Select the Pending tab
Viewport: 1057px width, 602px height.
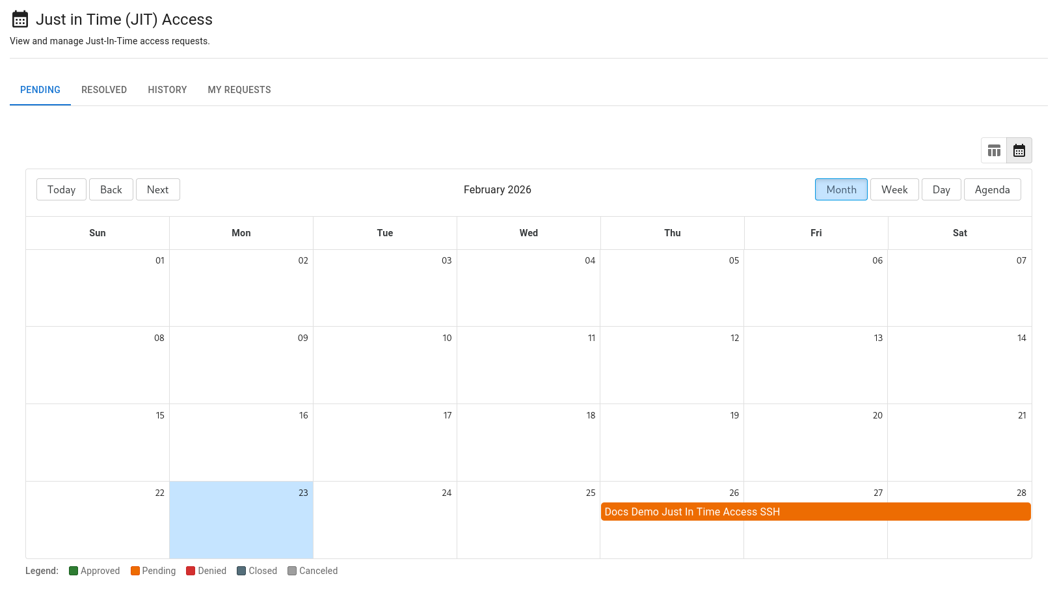coord(40,90)
